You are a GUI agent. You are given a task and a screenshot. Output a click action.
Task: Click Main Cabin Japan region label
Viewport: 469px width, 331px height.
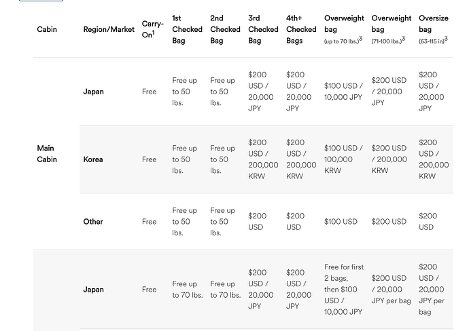coord(93,92)
